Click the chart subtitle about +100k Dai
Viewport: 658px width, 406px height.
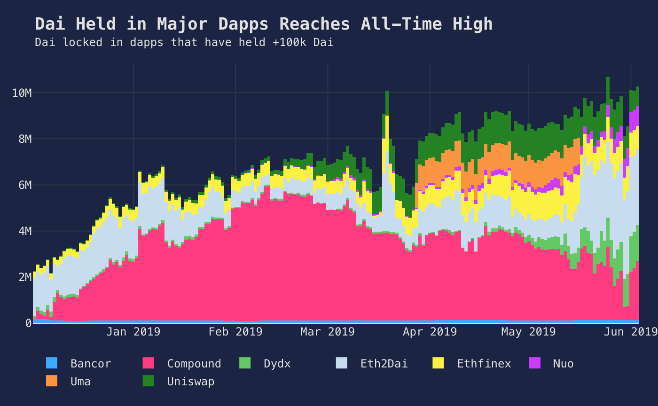(x=184, y=43)
